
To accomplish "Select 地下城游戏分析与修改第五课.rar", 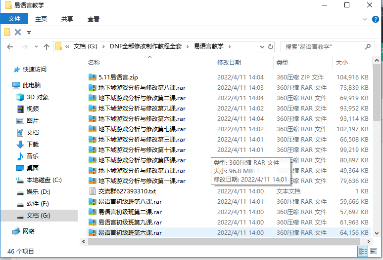I will [x=142, y=171].
